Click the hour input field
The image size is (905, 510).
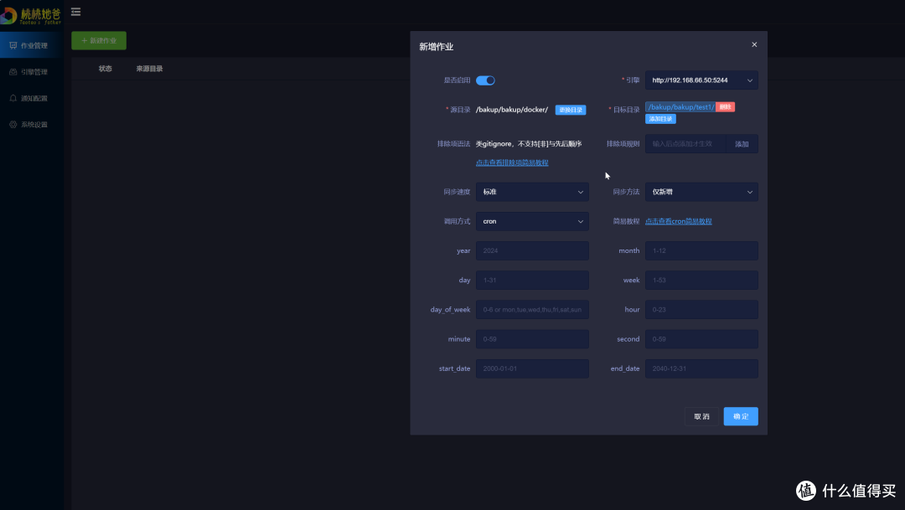point(701,309)
